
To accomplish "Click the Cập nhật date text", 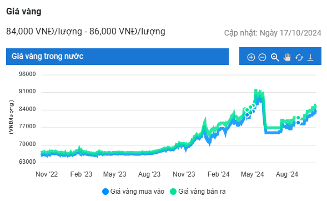I will tap(273, 33).
